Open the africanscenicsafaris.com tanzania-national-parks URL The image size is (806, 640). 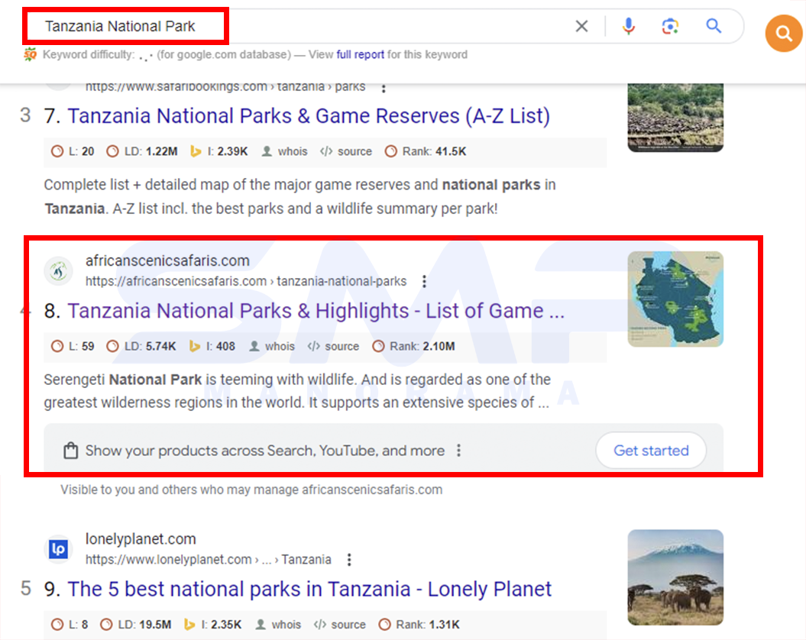click(x=246, y=281)
